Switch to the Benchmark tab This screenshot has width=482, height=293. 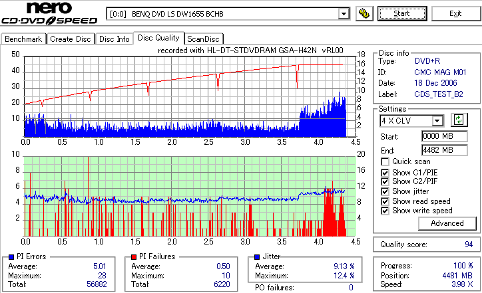23,39
